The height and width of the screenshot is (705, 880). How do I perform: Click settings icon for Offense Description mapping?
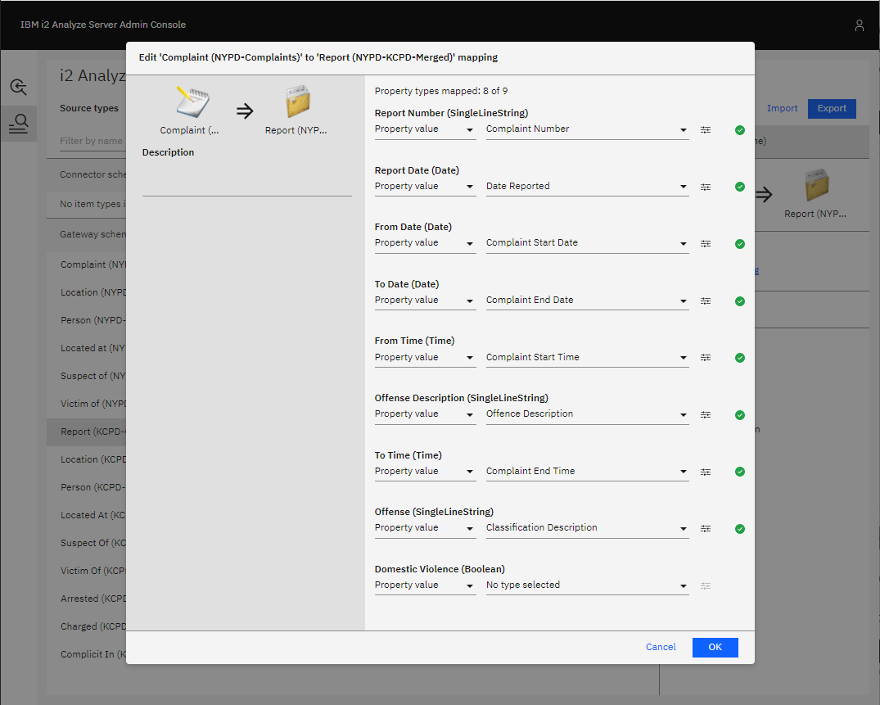click(706, 414)
